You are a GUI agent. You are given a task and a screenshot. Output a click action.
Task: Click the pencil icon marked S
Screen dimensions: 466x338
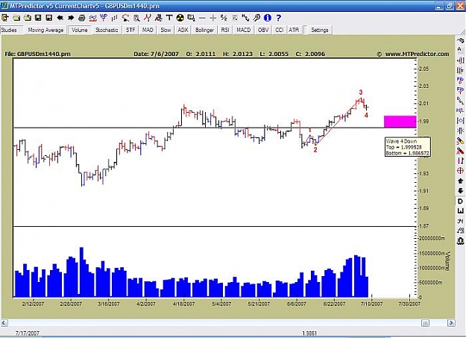pyautogui.click(x=460, y=141)
